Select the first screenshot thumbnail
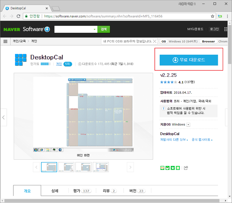 tap(49, 167)
